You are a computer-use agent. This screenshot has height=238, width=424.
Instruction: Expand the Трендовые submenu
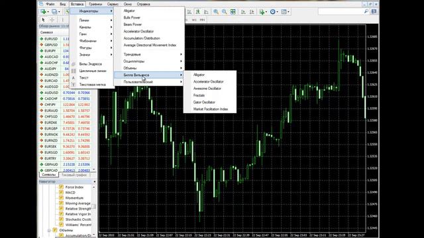pyautogui.click(x=150, y=54)
